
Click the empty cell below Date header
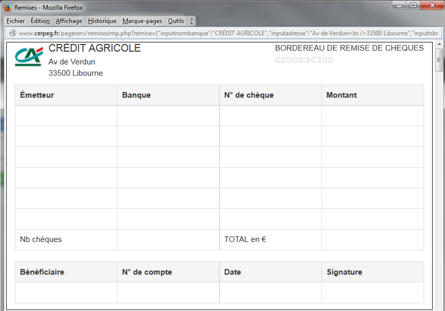point(270,293)
